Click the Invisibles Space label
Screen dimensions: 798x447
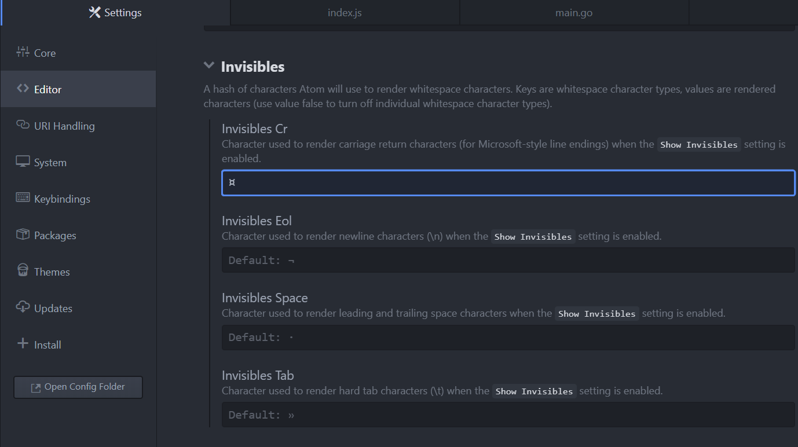point(265,298)
